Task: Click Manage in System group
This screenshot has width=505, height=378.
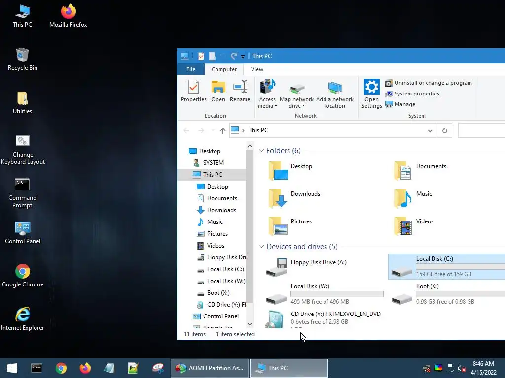Action: 400,104
